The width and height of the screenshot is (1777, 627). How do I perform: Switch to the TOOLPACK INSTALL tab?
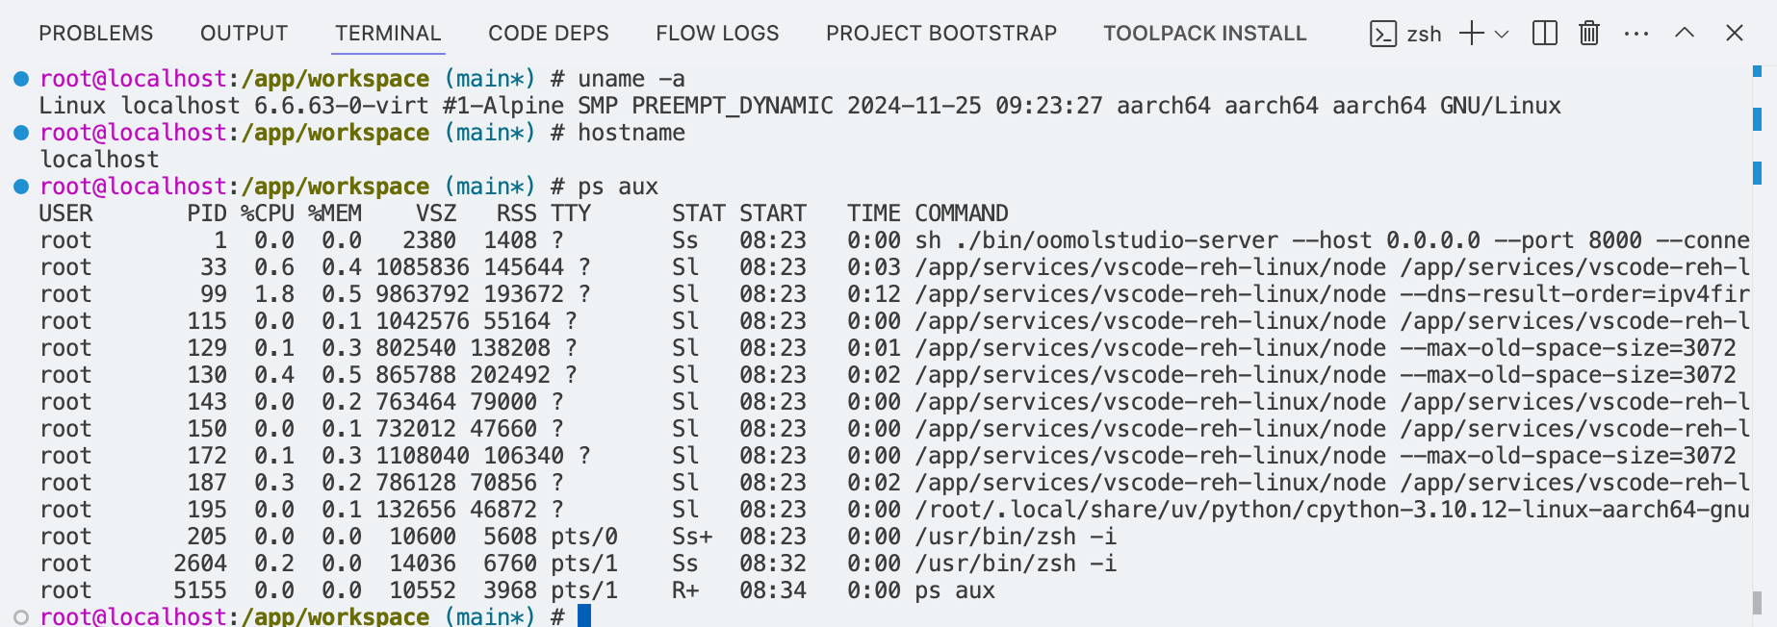(1204, 34)
